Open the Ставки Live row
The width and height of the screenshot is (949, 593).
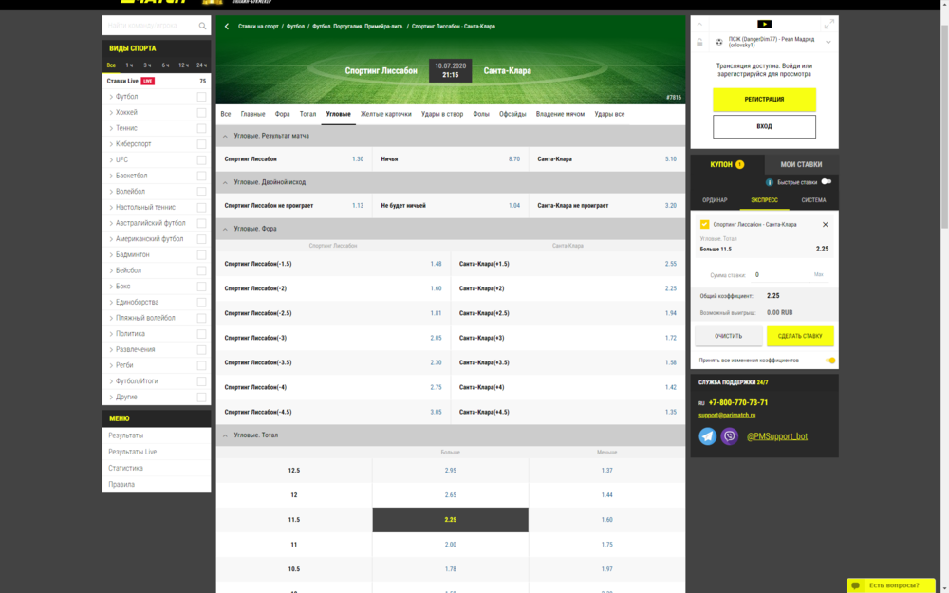click(157, 81)
